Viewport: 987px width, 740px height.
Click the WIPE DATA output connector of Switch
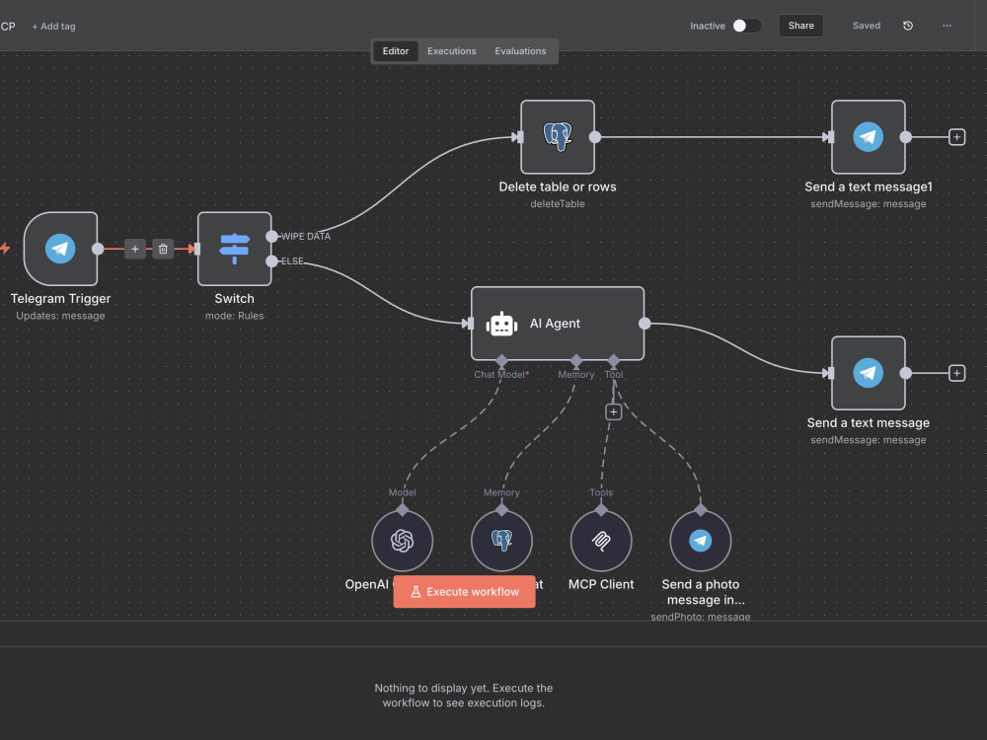pyautogui.click(x=272, y=237)
